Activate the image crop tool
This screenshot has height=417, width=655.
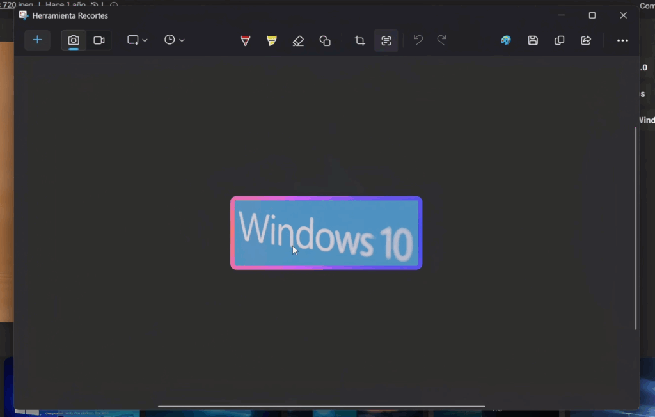pyautogui.click(x=359, y=41)
